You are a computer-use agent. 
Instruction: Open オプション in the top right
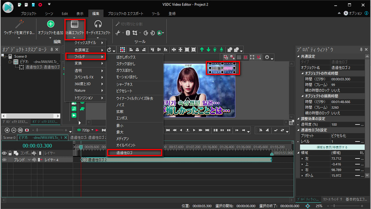pos(352,13)
